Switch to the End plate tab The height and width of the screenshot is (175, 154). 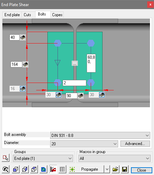click(x=12, y=15)
